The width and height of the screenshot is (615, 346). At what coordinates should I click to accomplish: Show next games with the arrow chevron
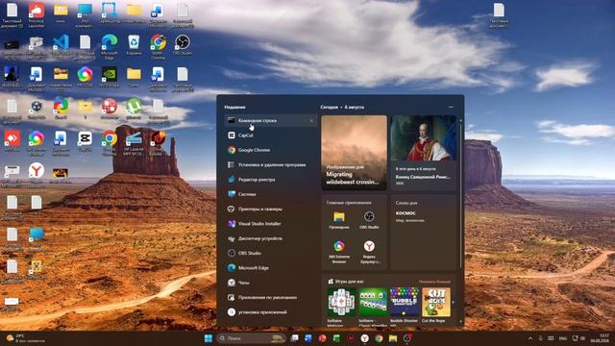pos(453,303)
